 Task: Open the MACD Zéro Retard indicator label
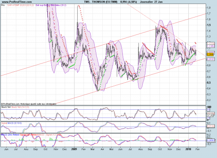click(x=10, y=135)
